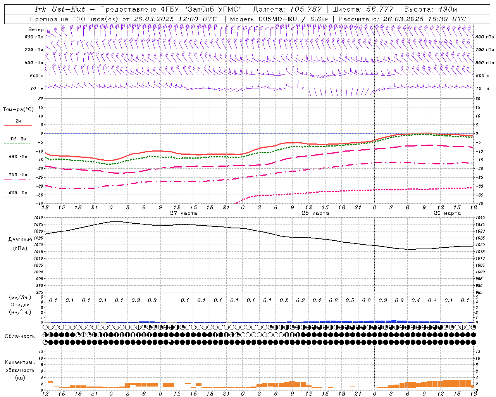496x397 pixels.
Task: Click the station title "Irk_Ust-Kut"
Action: [x=60, y=9]
